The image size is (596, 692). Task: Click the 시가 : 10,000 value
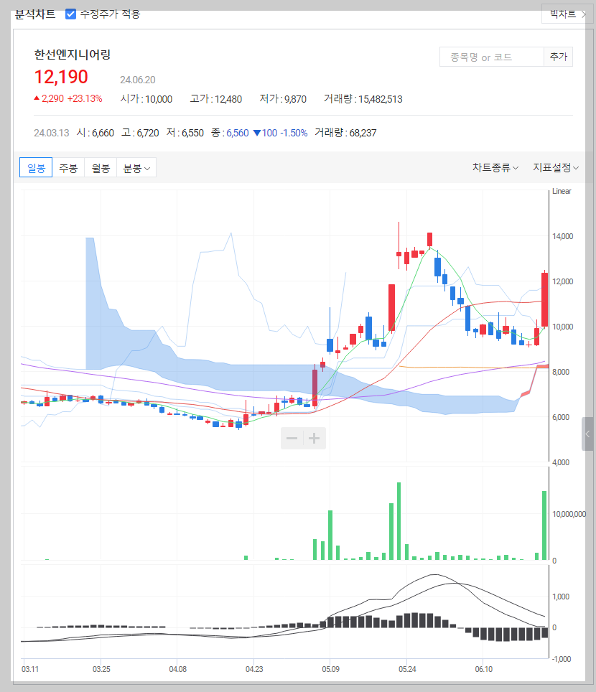146,99
